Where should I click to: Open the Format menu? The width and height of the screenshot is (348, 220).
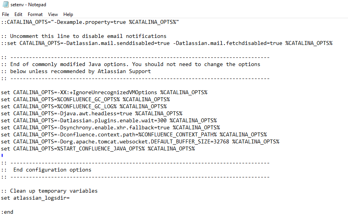pos(35,14)
